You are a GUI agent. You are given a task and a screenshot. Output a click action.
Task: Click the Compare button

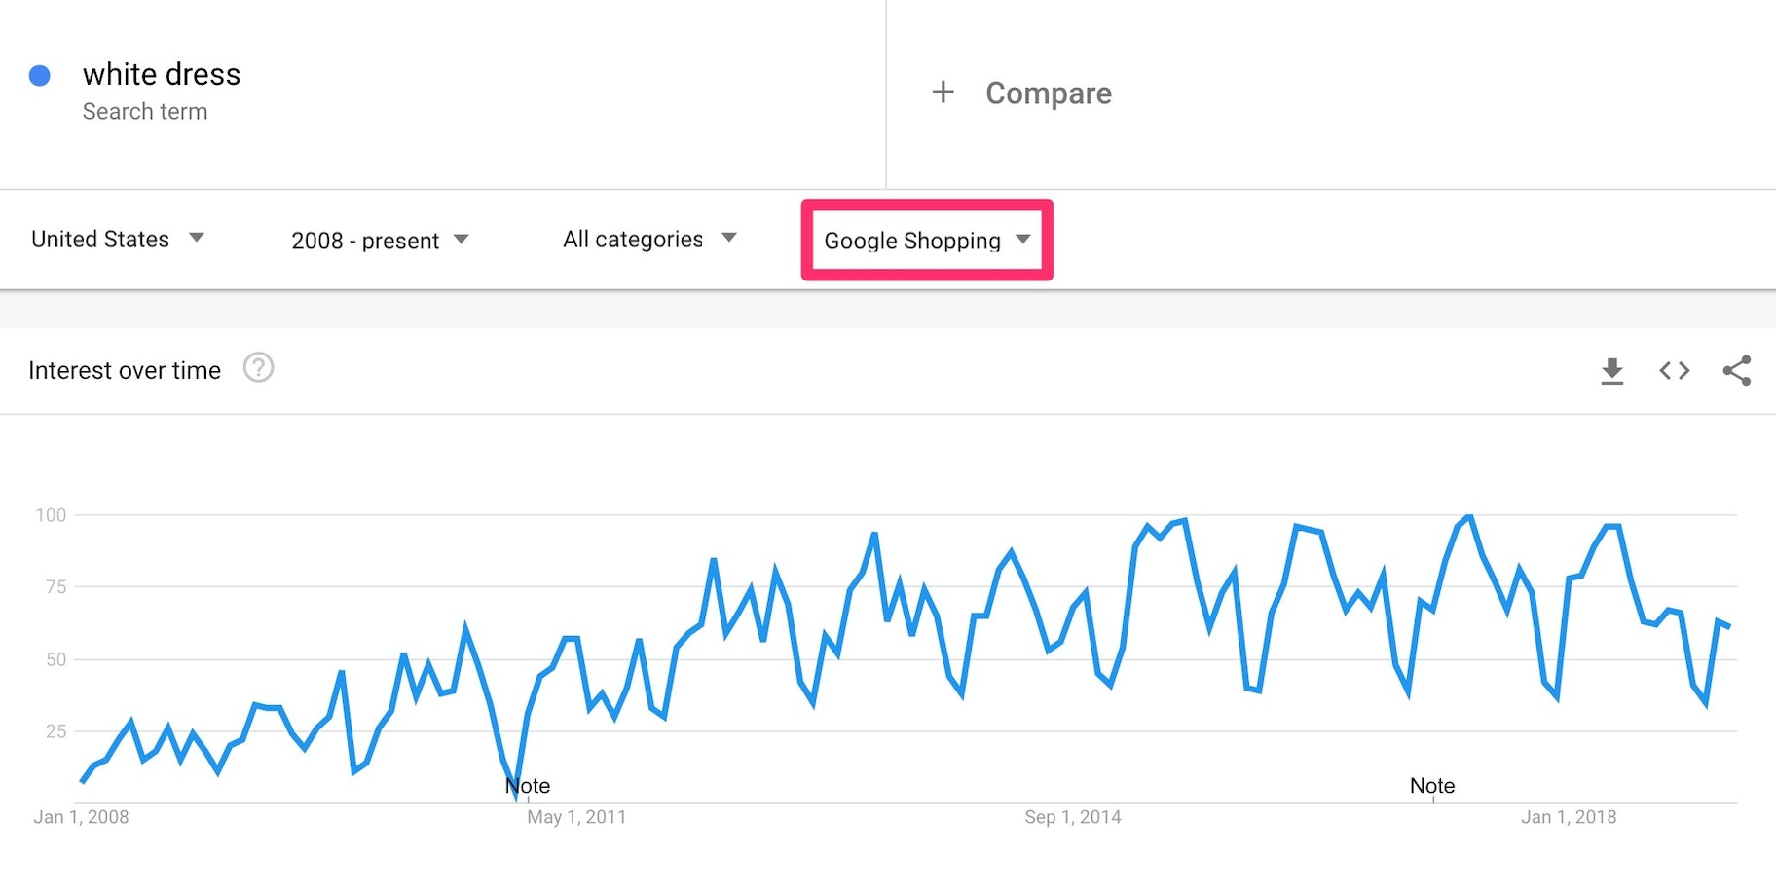(1048, 93)
